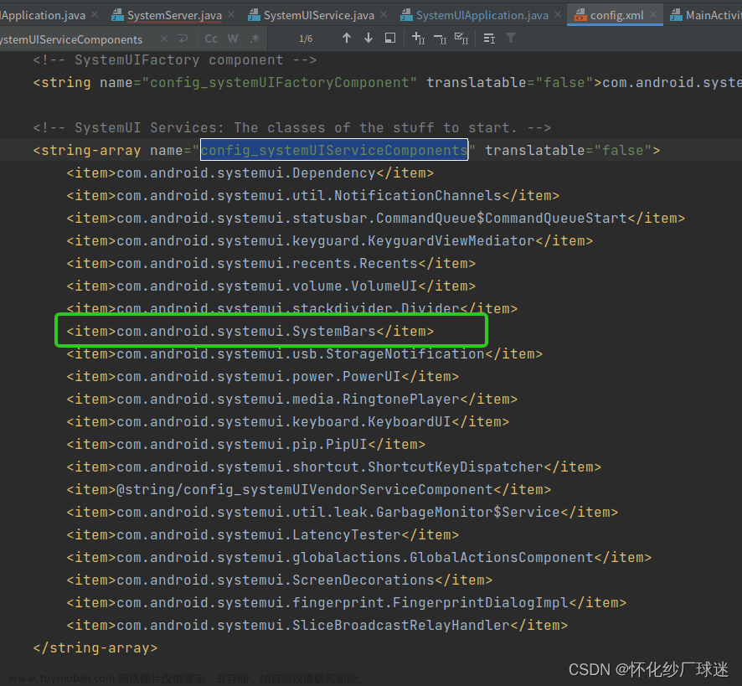Add selection for next occurrence icon
Image resolution: width=742 pixels, height=686 pixels.
(419, 39)
